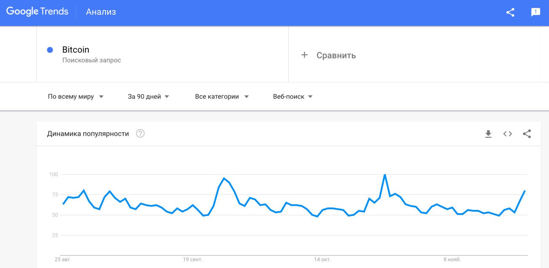Share the popularity dynamics chart
The image size is (549, 268).
[x=527, y=134]
